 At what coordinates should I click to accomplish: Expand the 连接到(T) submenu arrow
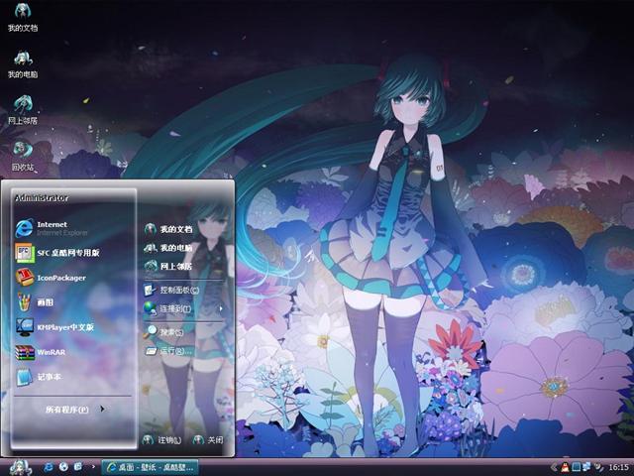click(221, 308)
